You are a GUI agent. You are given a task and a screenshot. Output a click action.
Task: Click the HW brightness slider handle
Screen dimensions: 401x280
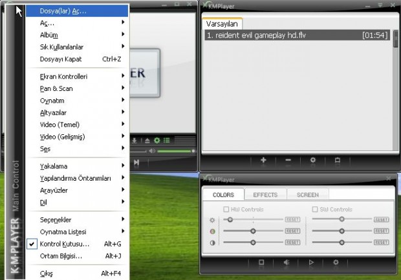click(230, 219)
